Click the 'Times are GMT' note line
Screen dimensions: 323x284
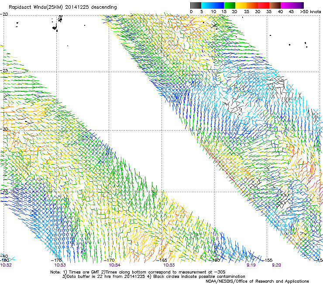138,272
